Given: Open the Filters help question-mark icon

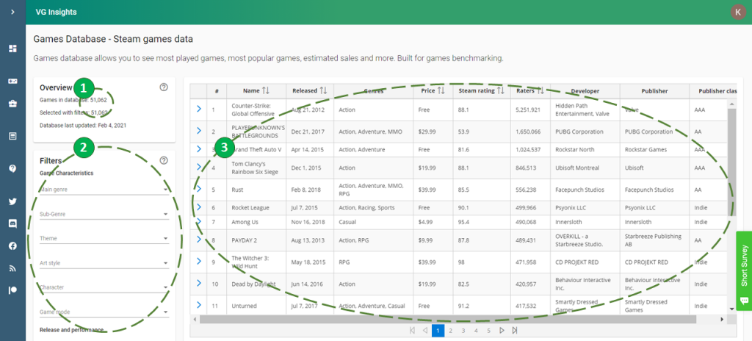Looking at the screenshot, I should 164,160.
